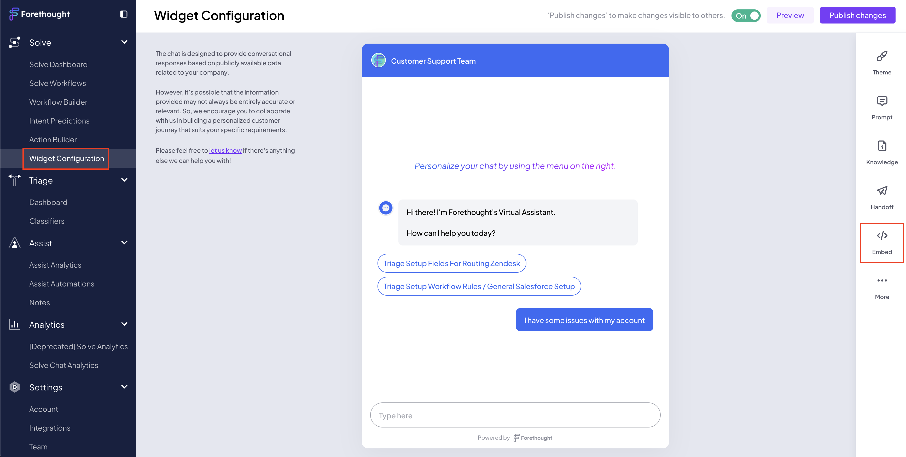Follow the 'let us know' link
This screenshot has width=906, height=457.
coord(225,150)
